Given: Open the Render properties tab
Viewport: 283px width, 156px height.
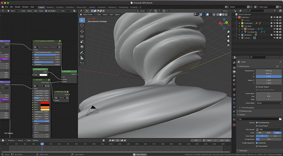Looking at the screenshot, I should coord(234,68).
